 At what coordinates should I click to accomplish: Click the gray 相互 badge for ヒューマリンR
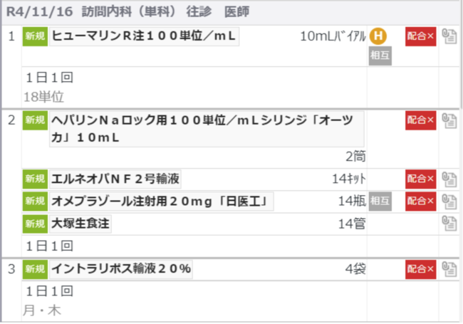click(x=380, y=56)
